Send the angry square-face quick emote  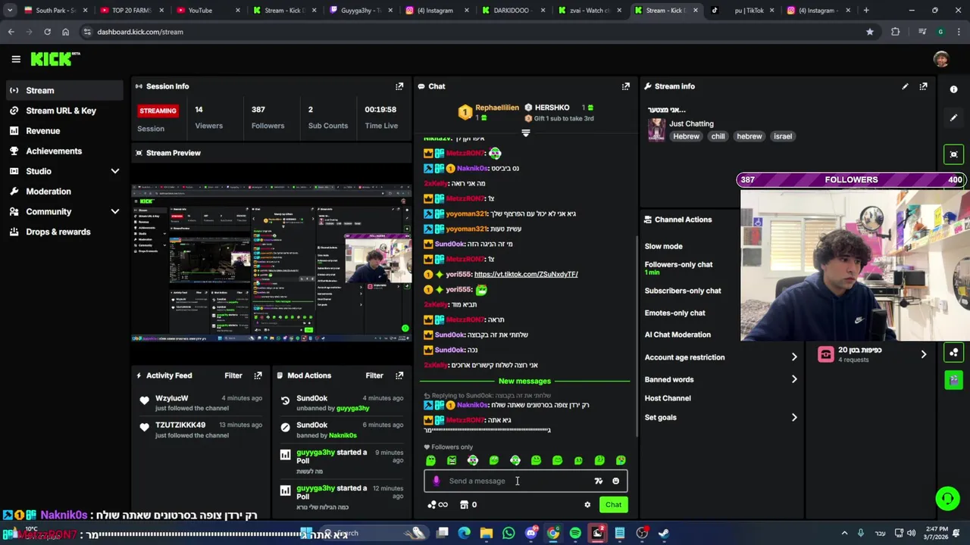(452, 460)
